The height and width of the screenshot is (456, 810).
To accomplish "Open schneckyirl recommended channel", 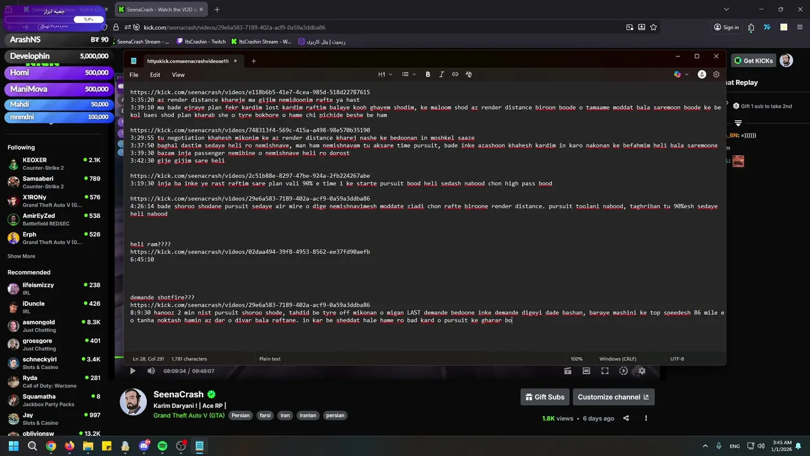I will (x=54, y=363).
